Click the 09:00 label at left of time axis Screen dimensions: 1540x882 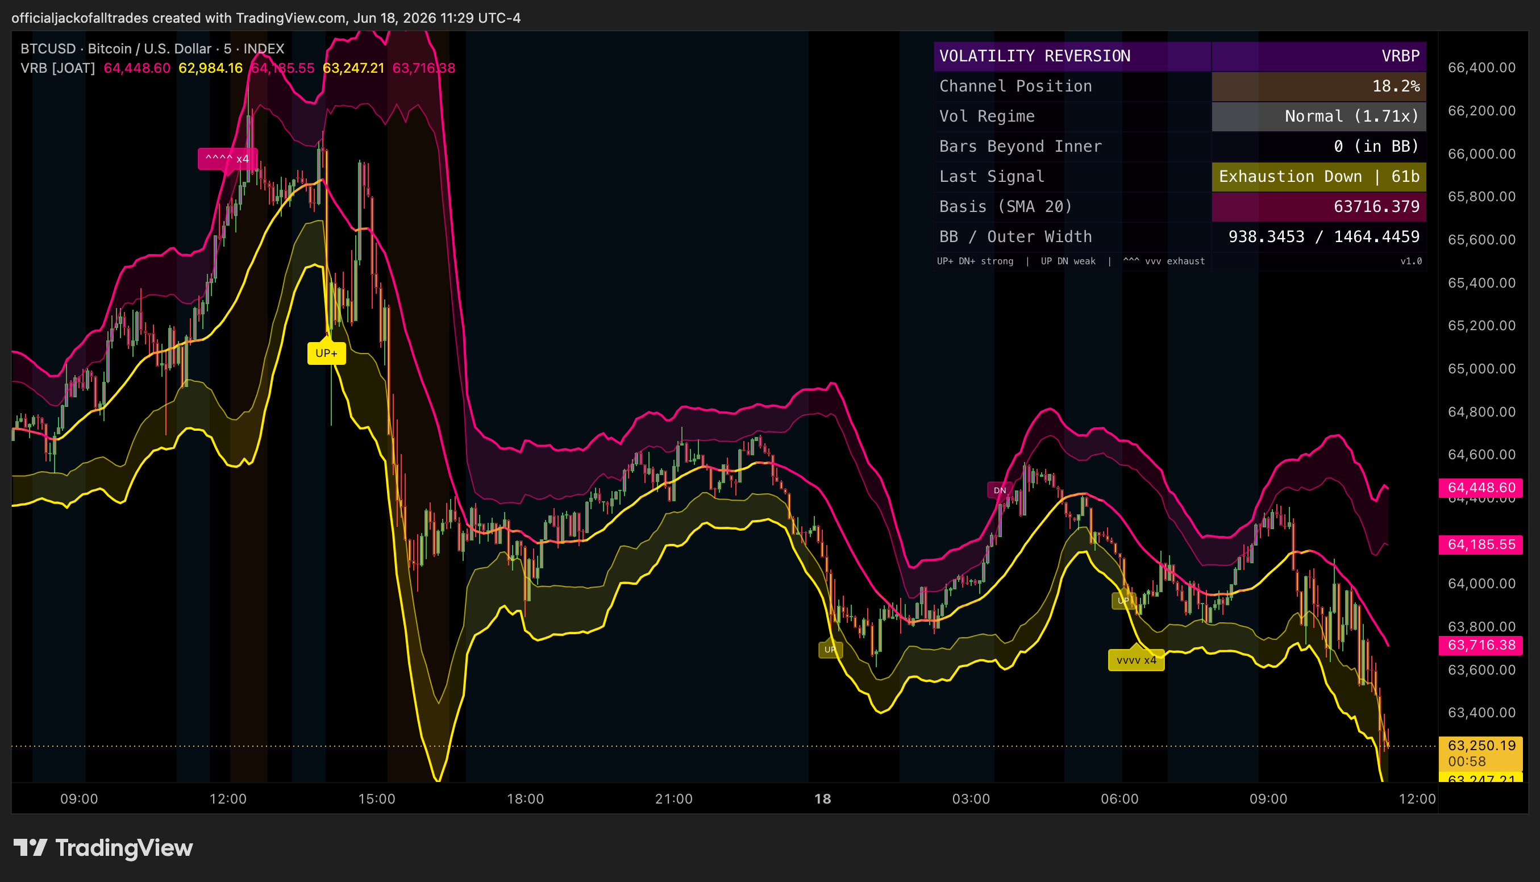coord(79,799)
